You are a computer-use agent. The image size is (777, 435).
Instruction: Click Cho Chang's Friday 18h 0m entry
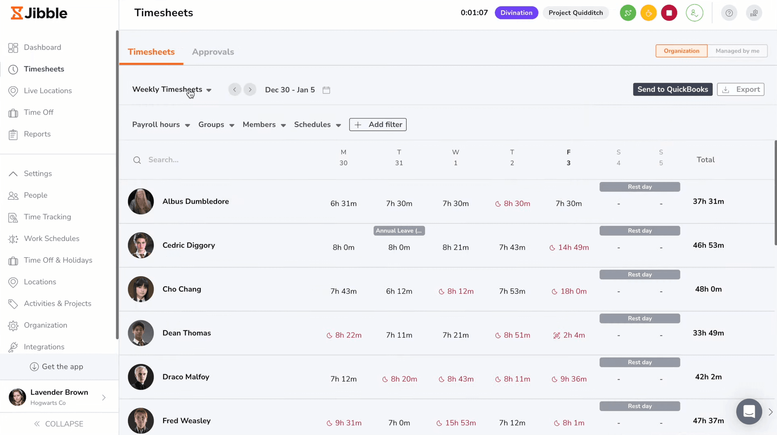click(569, 292)
